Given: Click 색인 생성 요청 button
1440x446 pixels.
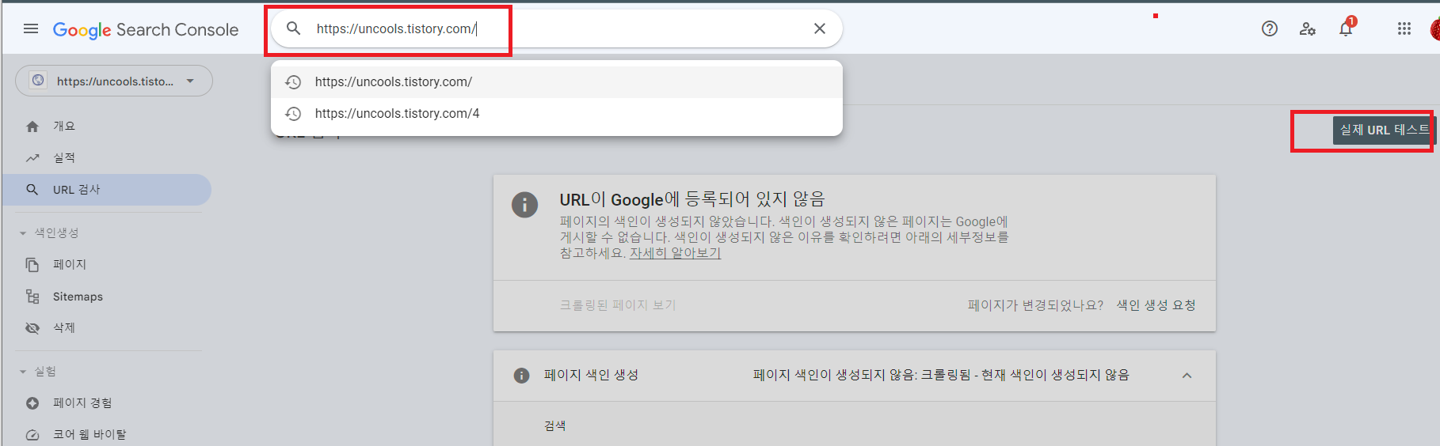Looking at the screenshot, I should pyautogui.click(x=1156, y=305).
